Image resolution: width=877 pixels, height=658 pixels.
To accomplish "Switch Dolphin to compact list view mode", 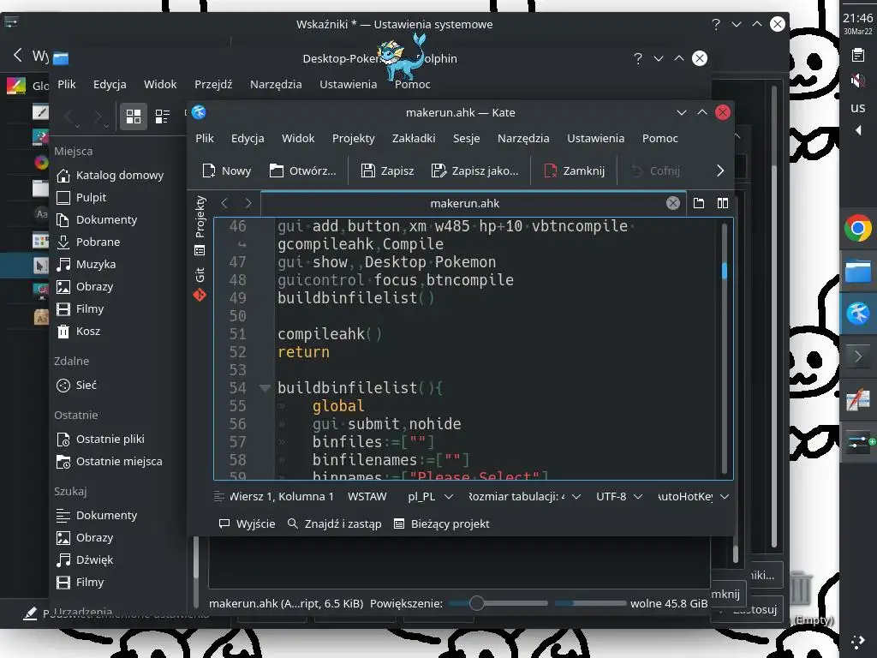I will point(162,117).
